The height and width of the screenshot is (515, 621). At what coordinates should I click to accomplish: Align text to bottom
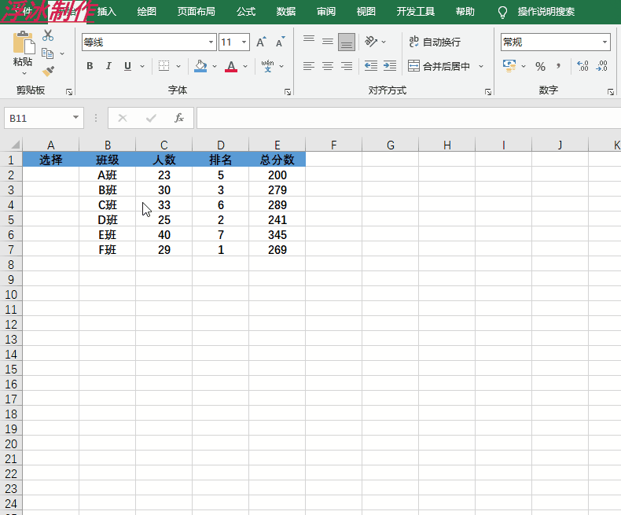347,42
